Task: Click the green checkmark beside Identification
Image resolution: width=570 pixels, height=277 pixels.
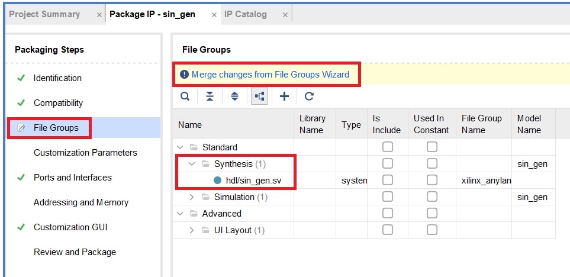Action: point(21,78)
